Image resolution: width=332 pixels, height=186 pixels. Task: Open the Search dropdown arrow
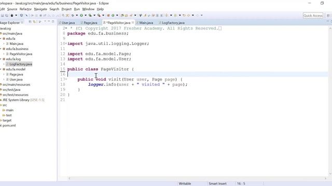pos(135,15)
